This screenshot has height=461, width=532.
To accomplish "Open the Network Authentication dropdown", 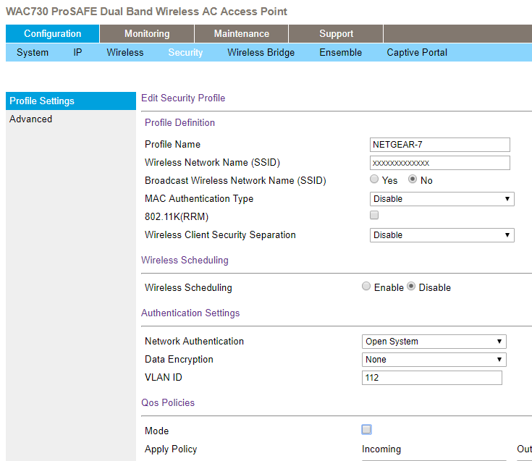I will pyautogui.click(x=434, y=342).
